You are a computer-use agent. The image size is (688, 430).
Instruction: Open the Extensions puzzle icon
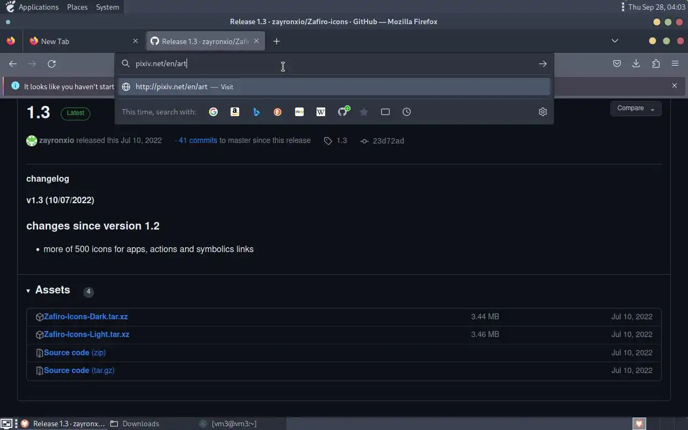[x=656, y=63]
